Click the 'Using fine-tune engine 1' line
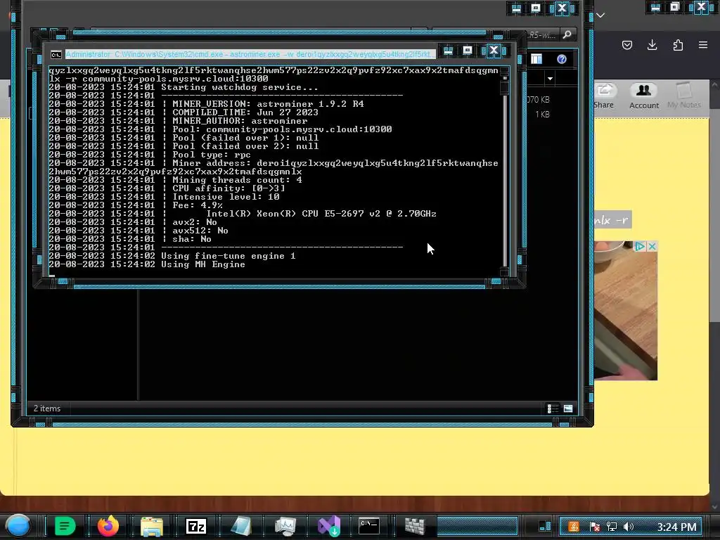Viewport: 720px width, 540px height. tap(229, 256)
